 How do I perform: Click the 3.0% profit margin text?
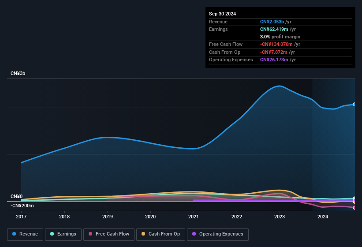(280, 37)
